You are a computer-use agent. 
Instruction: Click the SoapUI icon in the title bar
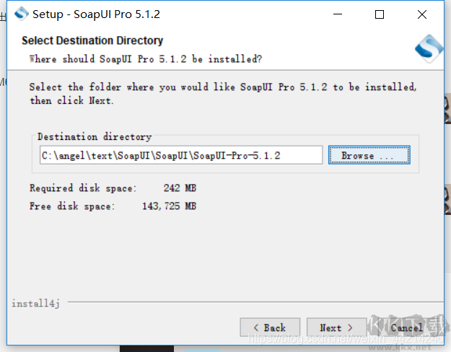(x=21, y=14)
